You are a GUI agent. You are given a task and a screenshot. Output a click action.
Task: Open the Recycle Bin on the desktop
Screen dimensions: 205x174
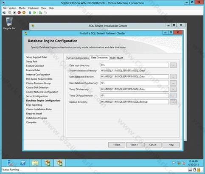[x=9, y=23]
